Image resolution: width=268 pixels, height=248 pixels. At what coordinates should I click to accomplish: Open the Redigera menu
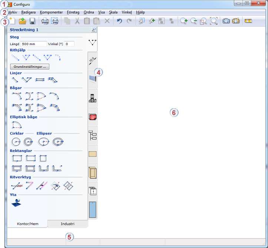tap(29, 12)
